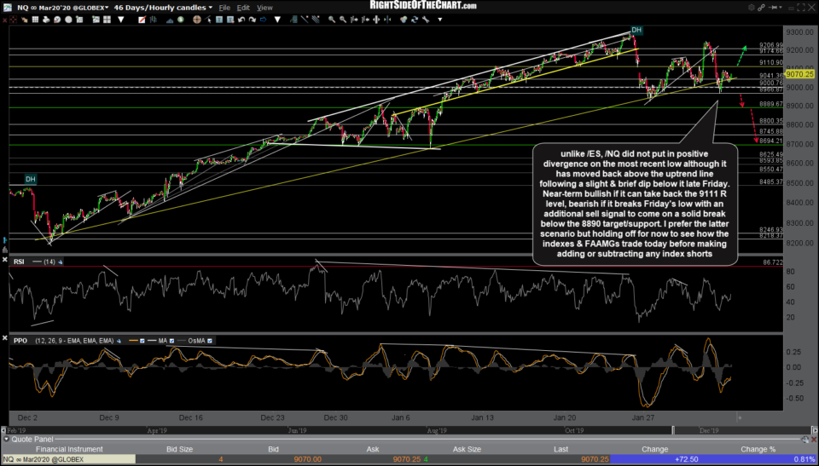The image size is (819, 466).
Task: Expand the arrow beside the pin icon
Action: 779,8
